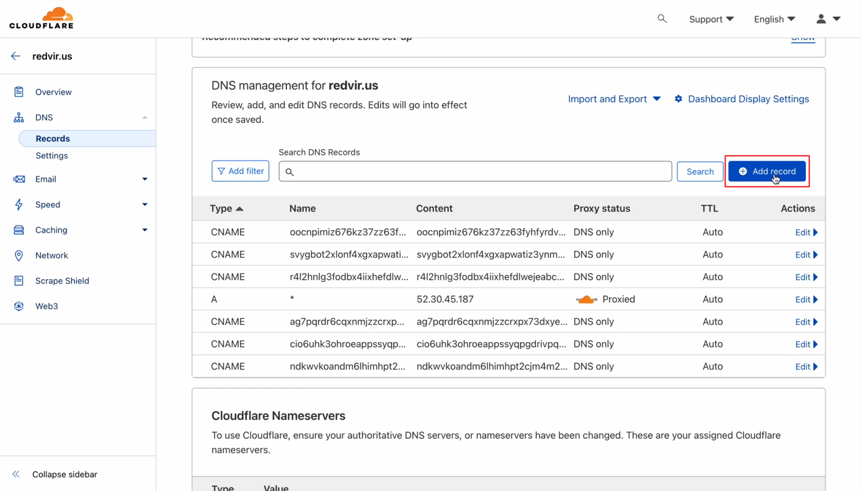Go back using arrow beside redvir.us
The image size is (861, 491).
tap(16, 56)
